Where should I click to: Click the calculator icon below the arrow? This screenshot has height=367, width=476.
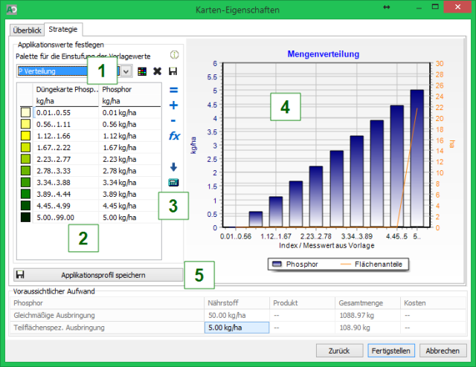point(173,182)
